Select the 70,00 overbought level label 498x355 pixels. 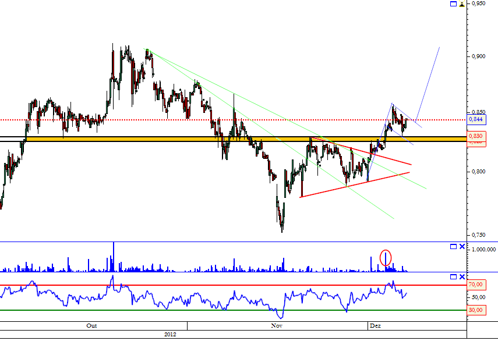(x=476, y=285)
